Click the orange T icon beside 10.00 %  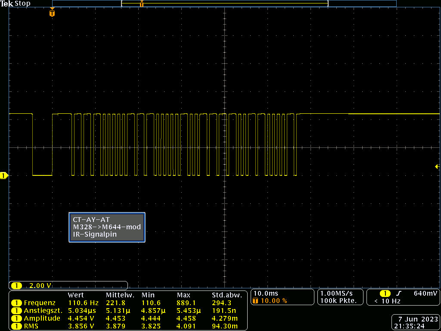pyautogui.click(x=256, y=300)
